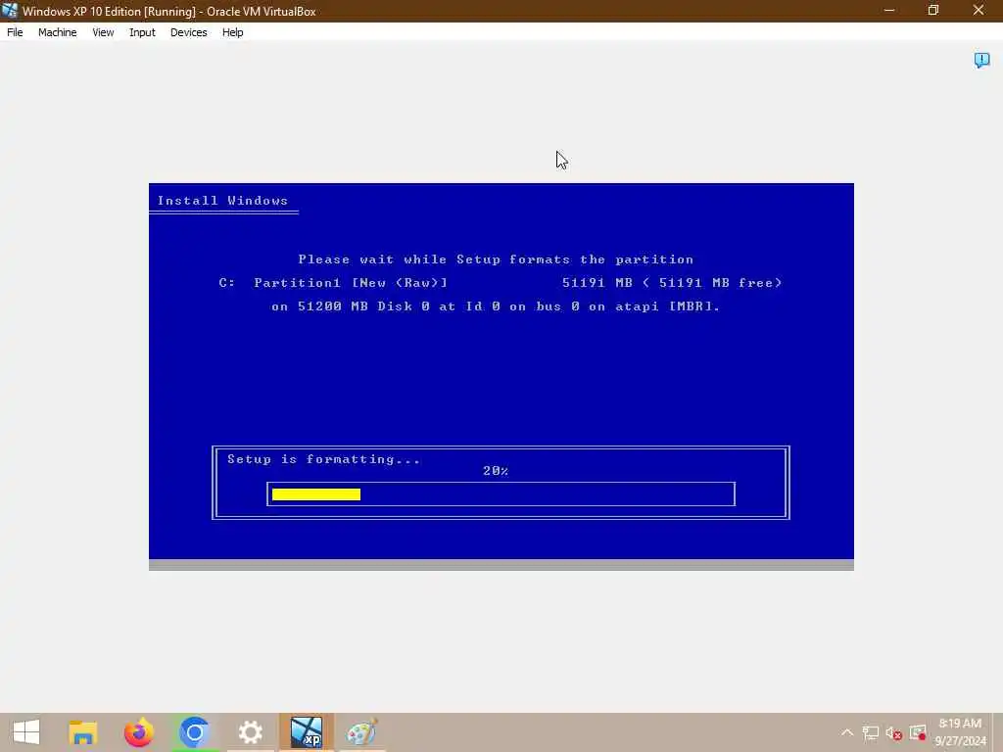This screenshot has width=1003, height=752.
Task: Click the 'C: Partition1 [New (Raw)]' text
Action: point(333,283)
